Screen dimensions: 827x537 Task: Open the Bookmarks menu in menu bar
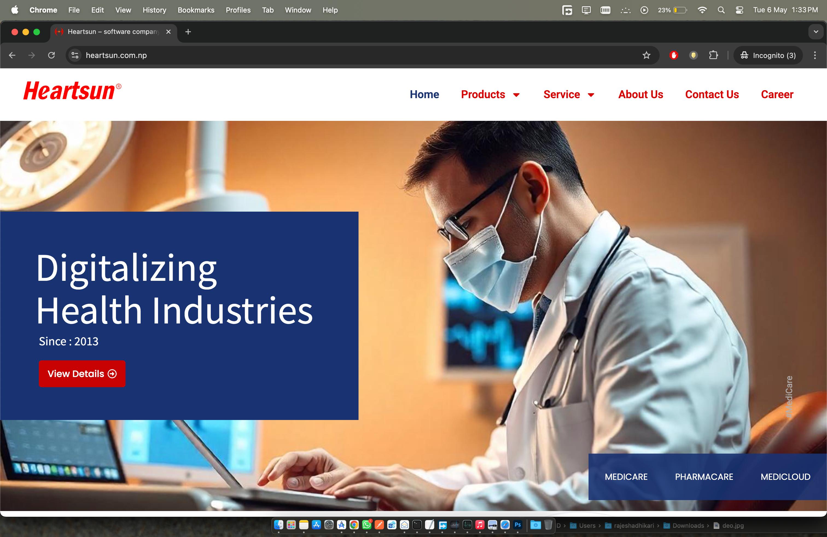tap(196, 10)
